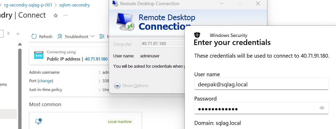
Task: Open the more options ellipsis next to title
Action: click(65, 15)
